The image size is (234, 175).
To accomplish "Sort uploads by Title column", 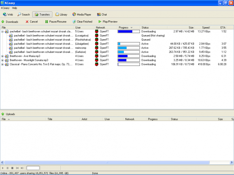I will 63,119.
